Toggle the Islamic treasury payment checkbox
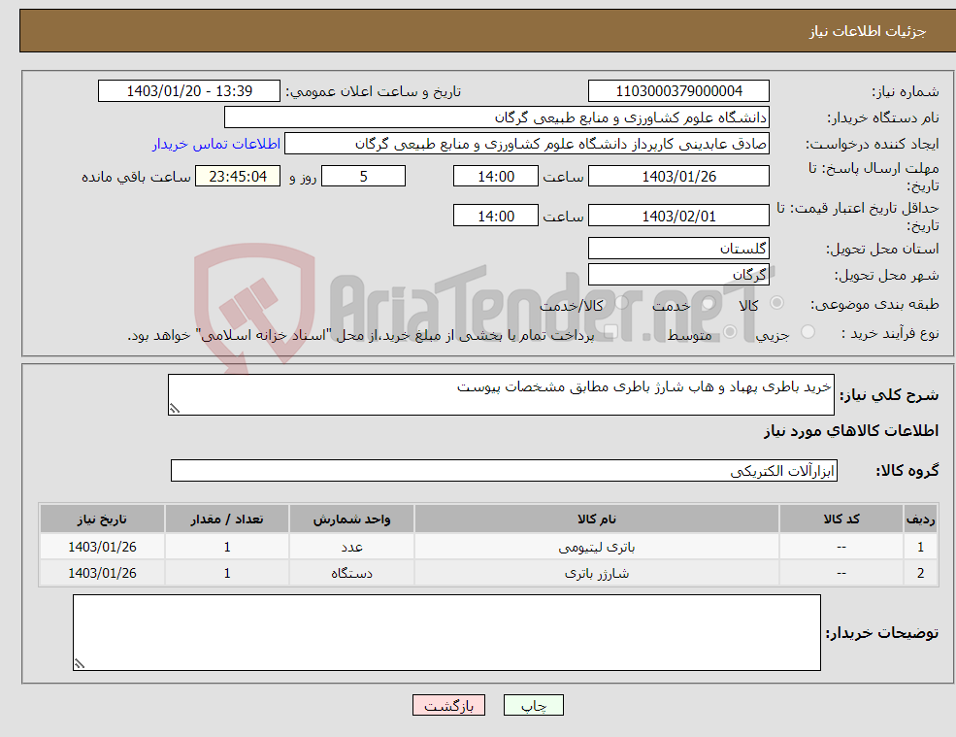This screenshot has height=737, width=956. click(x=610, y=332)
